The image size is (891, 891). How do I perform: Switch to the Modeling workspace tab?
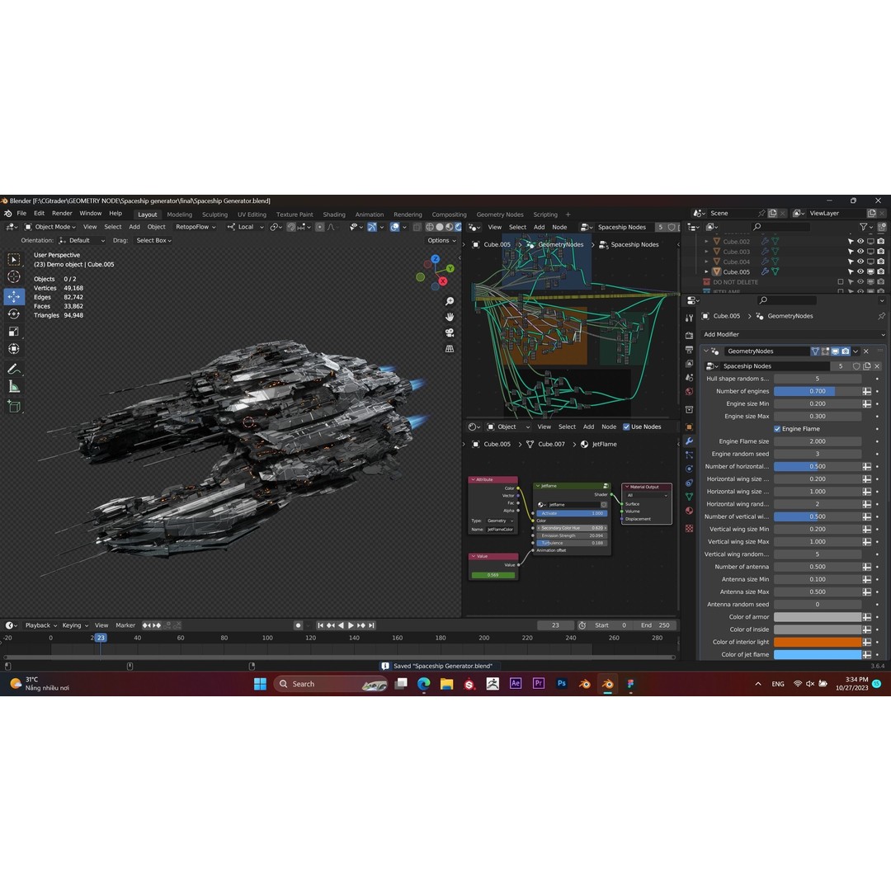180,214
